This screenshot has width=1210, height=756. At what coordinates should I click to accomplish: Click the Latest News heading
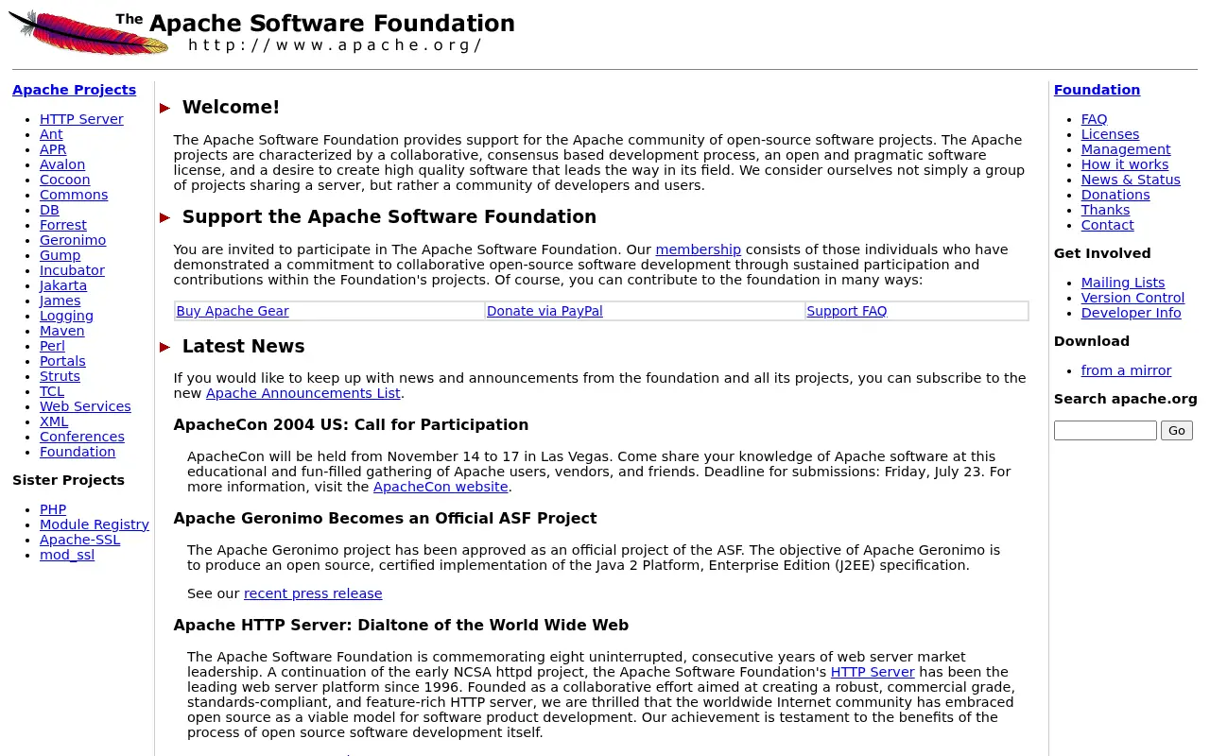click(243, 346)
